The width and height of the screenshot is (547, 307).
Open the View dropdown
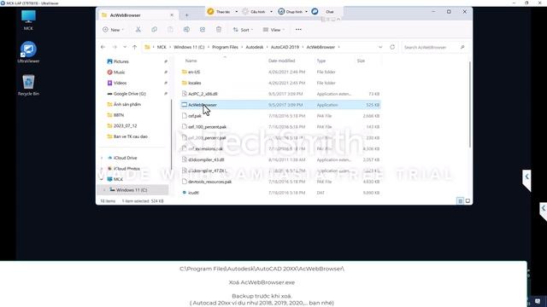[x=273, y=30]
